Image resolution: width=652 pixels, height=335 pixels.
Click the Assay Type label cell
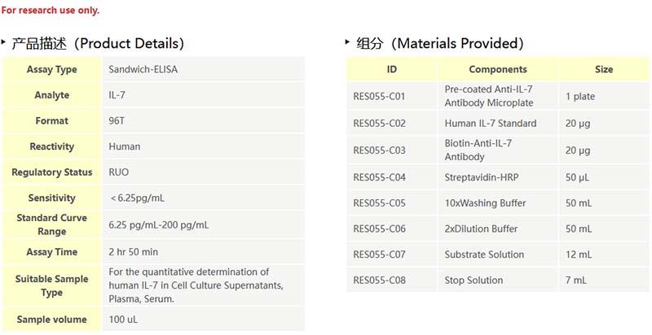(x=52, y=70)
